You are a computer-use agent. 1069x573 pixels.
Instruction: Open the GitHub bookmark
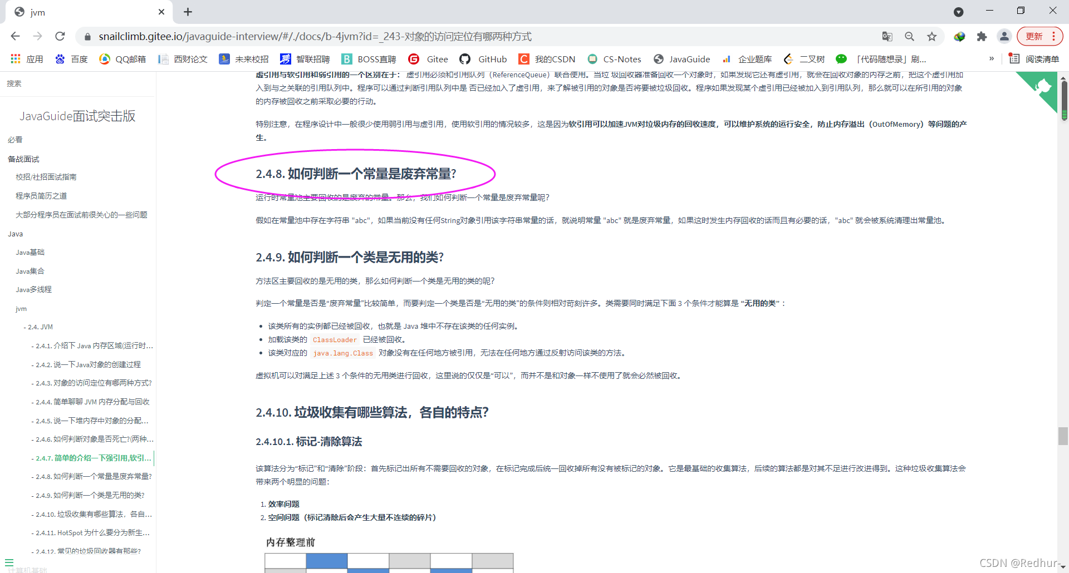click(483, 59)
